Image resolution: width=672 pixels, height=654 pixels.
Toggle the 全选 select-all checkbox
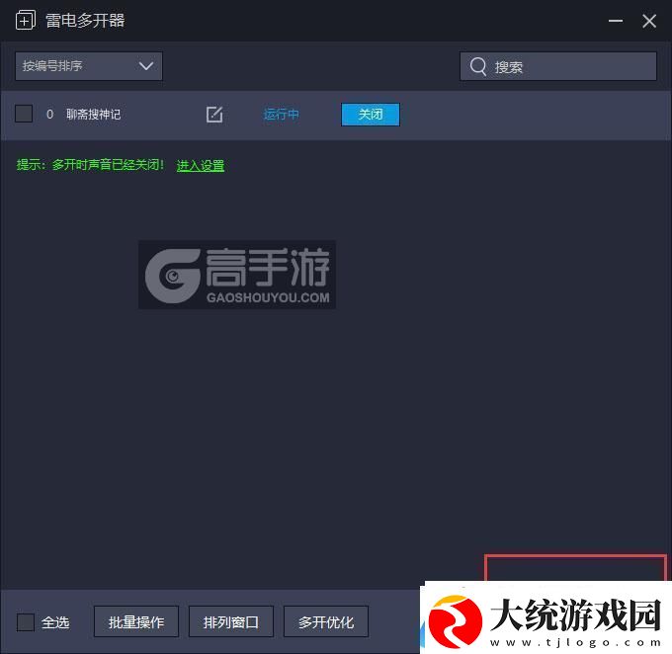(x=26, y=622)
